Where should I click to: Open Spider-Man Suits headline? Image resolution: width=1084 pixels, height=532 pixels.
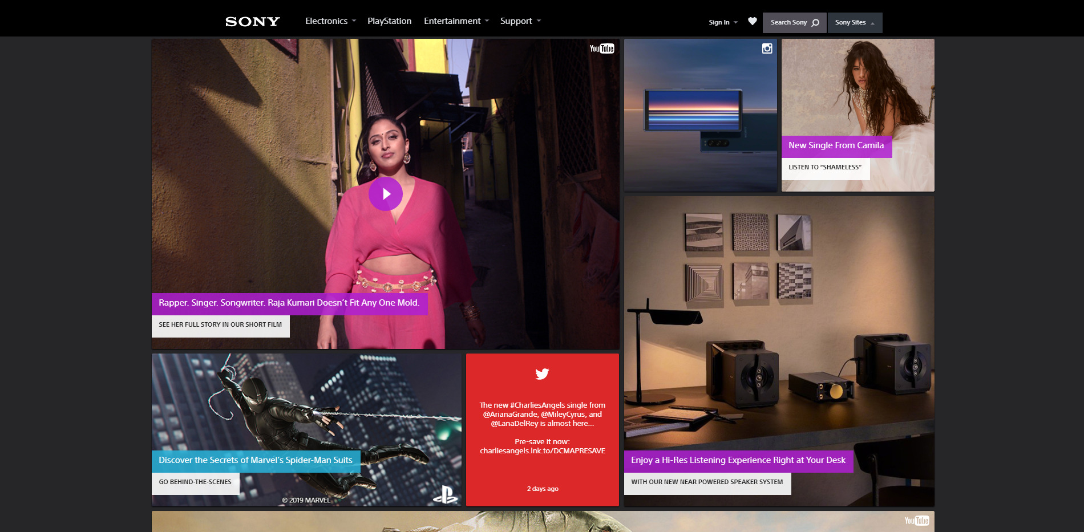point(256,461)
